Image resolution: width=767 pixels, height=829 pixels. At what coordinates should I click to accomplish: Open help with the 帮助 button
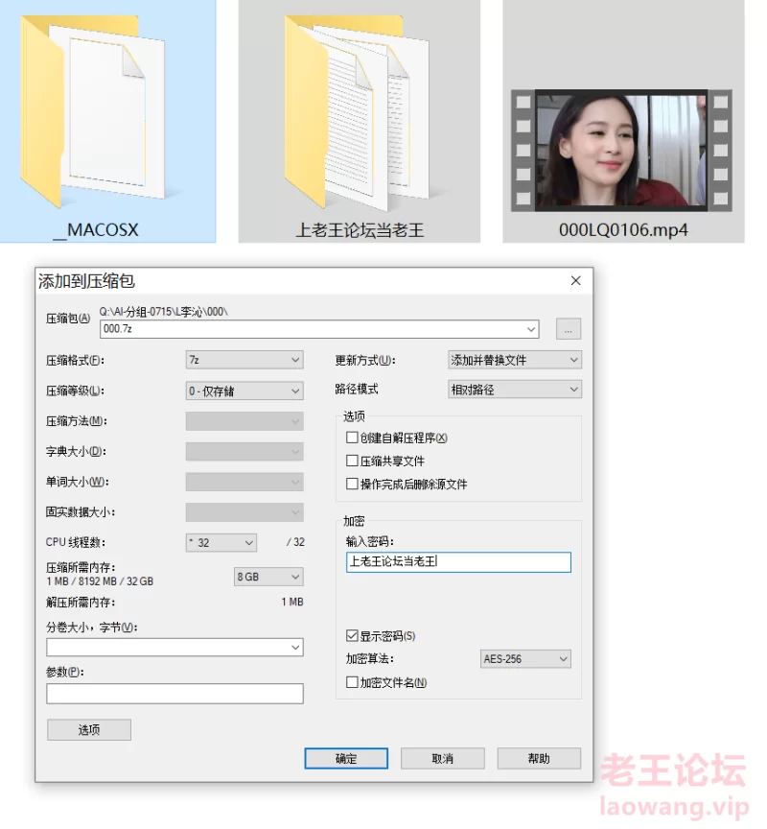click(539, 758)
